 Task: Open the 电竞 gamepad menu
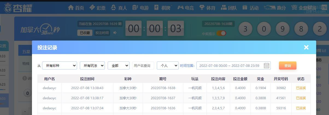point(186,8)
